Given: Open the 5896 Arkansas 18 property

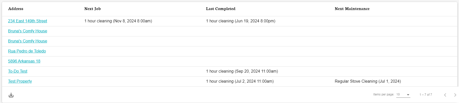Looking at the screenshot, I should (24, 61).
